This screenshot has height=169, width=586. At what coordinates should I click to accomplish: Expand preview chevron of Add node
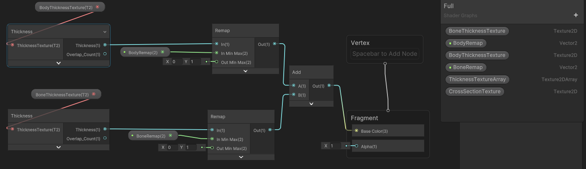[311, 104]
